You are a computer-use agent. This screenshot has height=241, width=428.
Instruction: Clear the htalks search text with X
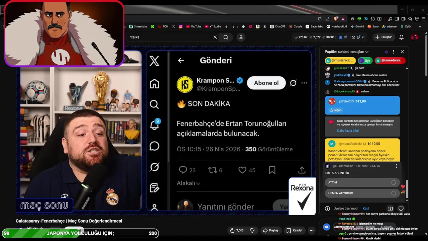coord(215,37)
